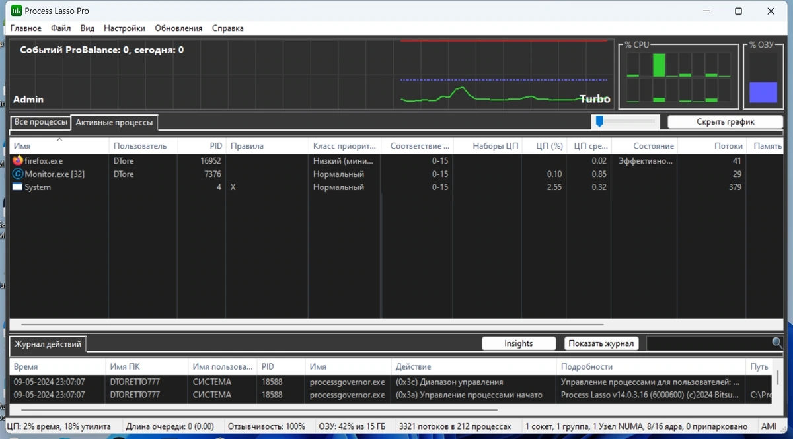Sort by the Класс приорит... column header
Viewport: 793px width, 439px height.
tap(345, 146)
